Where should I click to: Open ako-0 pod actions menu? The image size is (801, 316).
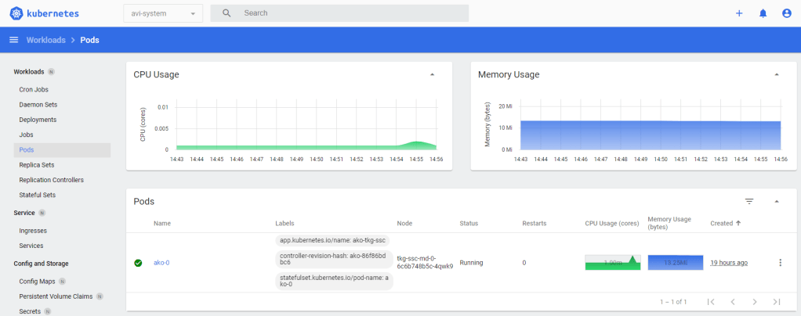pos(779,263)
